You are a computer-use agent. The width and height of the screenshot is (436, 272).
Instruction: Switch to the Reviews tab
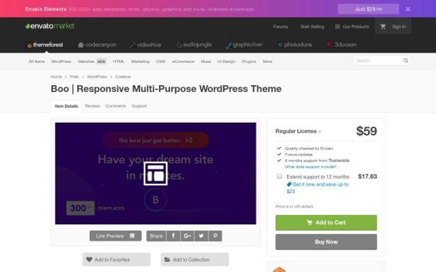[92, 106]
